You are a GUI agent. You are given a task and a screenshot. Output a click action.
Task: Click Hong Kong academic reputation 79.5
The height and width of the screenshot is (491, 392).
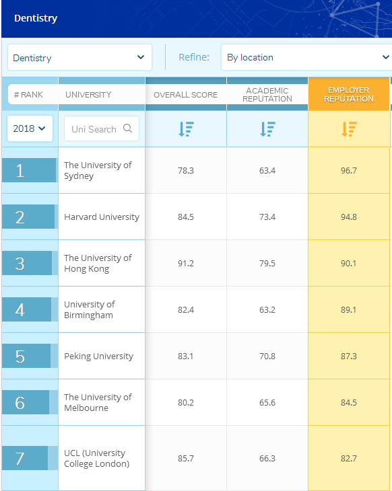tap(267, 264)
